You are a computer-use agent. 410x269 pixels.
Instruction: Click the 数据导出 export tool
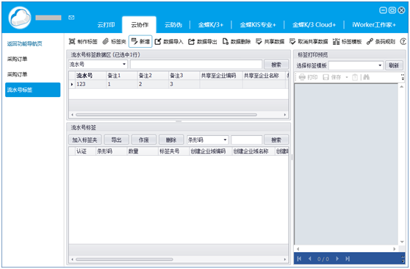pyautogui.click(x=203, y=41)
